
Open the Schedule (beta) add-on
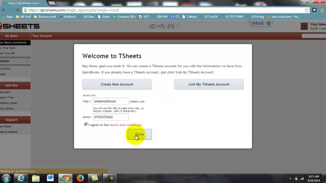9,103
